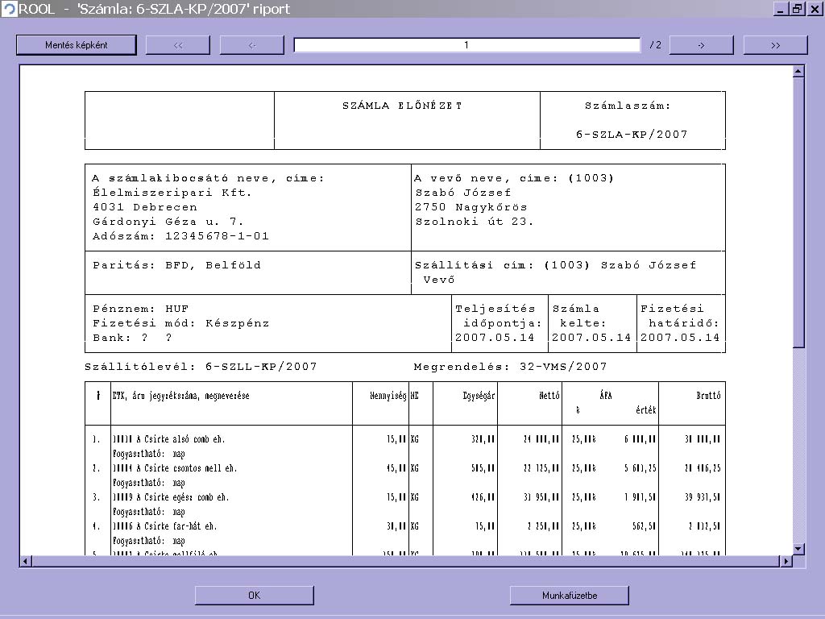Go to next page with '->' button
This screenshot has height=619, width=825.
click(x=702, y=45)
